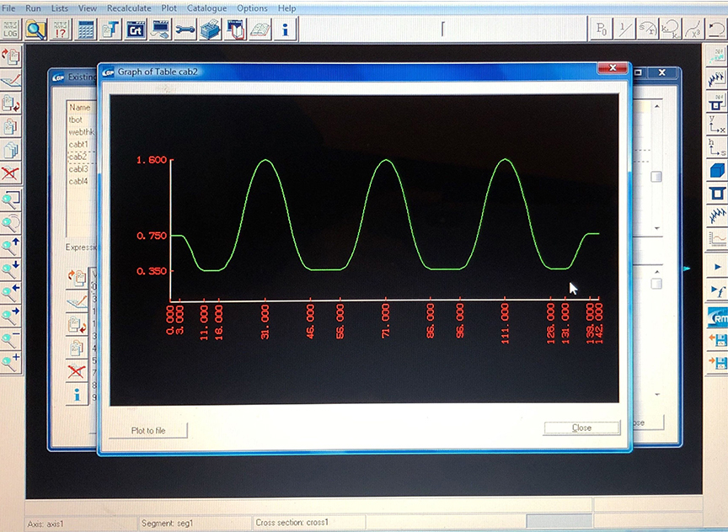Select tbot in the table name list

click(75, 120)
